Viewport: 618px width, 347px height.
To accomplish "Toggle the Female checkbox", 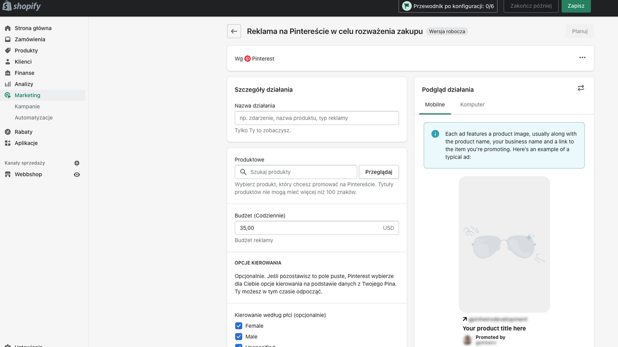I will [239, 326].
